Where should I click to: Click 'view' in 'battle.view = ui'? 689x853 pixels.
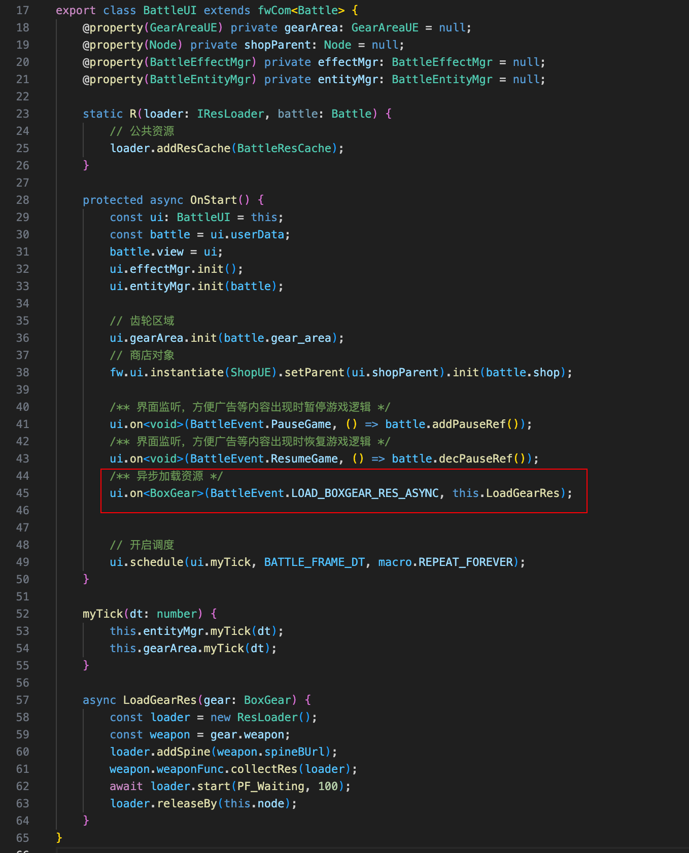pyautogui.click(x=170, y=252)
